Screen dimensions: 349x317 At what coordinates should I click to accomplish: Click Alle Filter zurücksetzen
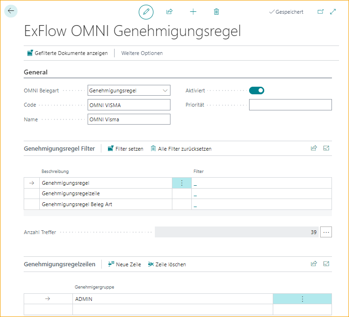tap(181, 149)
